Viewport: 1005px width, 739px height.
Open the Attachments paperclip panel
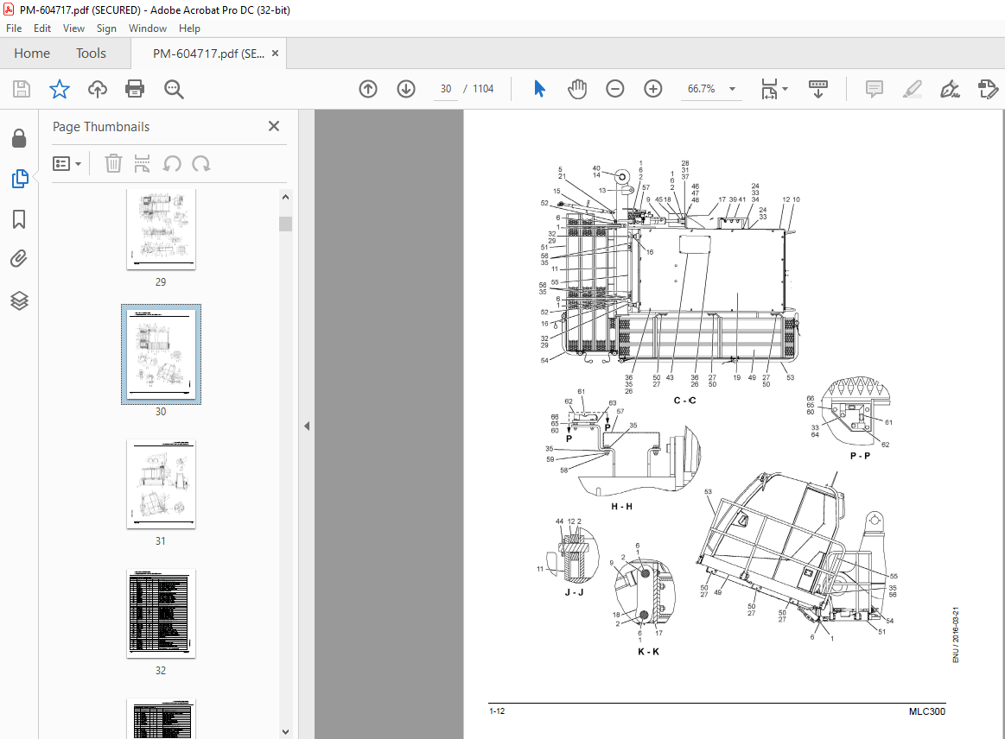pos(19,259)
